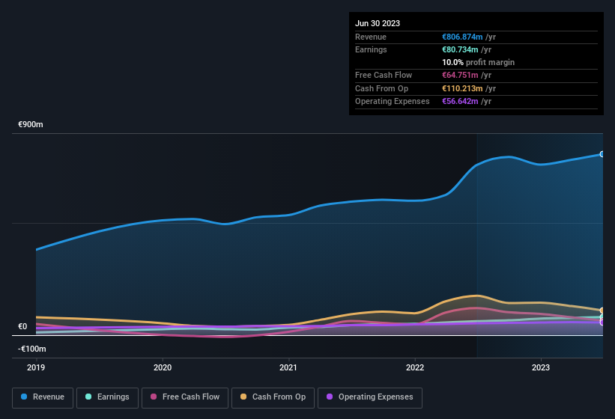Toggle the Revenue legend button

tap(43, 397)
